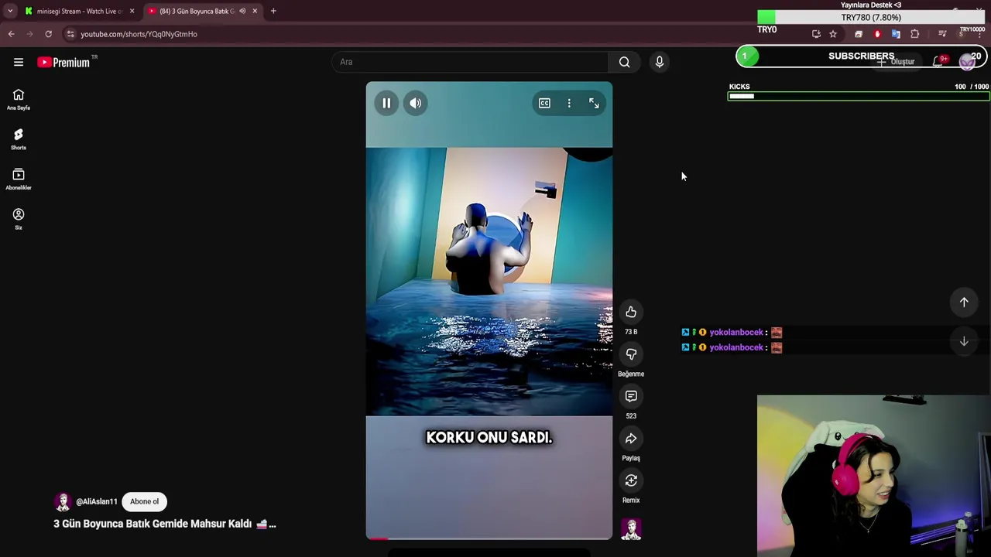Open the Google Translate extension icon

[x=896, y=34]
